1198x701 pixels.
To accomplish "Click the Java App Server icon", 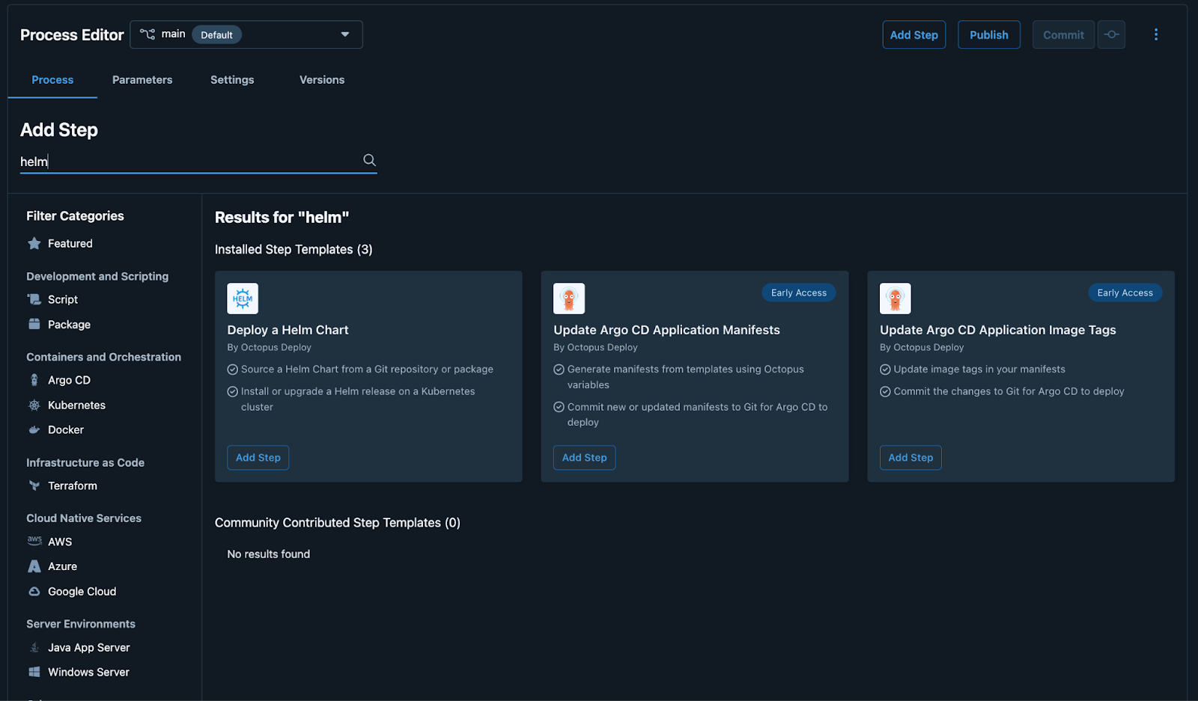I will click(x=34, y=647).
